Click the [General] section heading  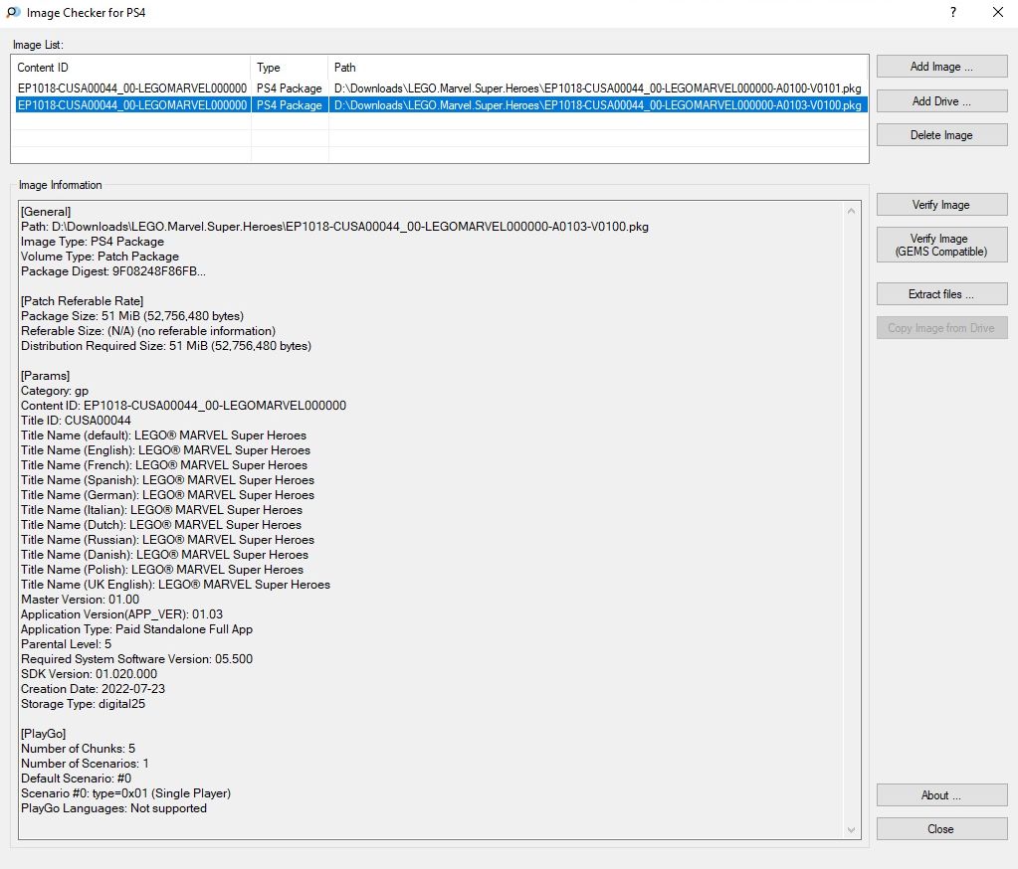[x=46, y=212]
